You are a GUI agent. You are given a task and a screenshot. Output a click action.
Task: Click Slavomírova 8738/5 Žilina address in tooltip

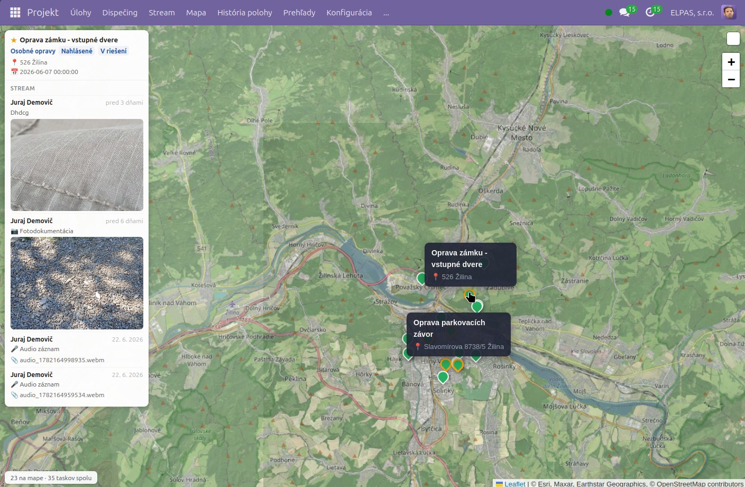464,347
